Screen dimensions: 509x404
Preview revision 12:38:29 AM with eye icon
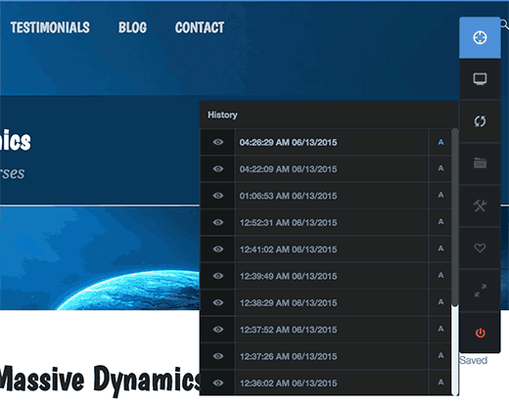[218, 302]
